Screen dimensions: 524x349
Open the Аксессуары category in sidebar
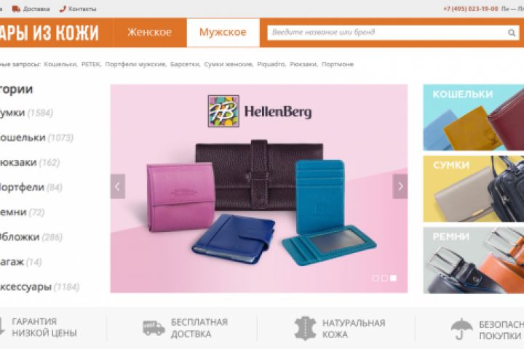click(25, 286)
